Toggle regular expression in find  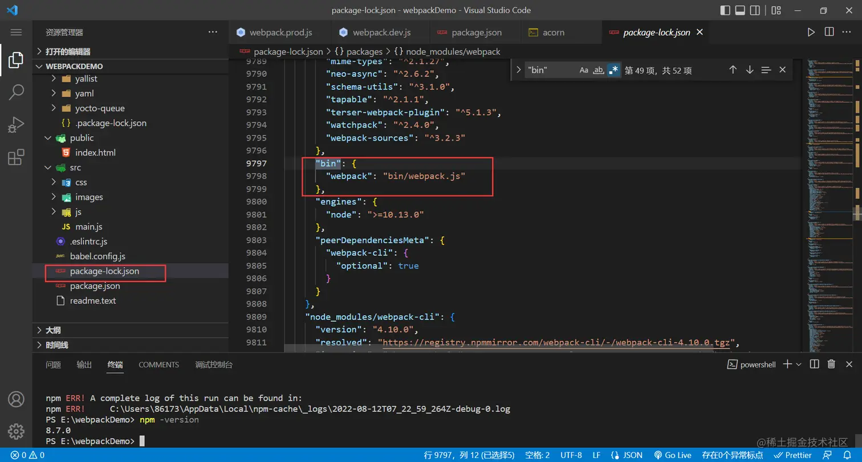tap(613, 70)
